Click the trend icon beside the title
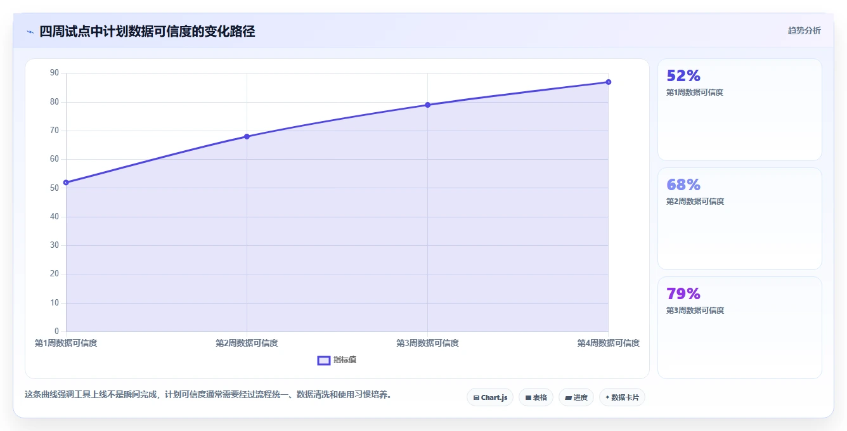This screenshot has height=431, width=847. point(30,32)
